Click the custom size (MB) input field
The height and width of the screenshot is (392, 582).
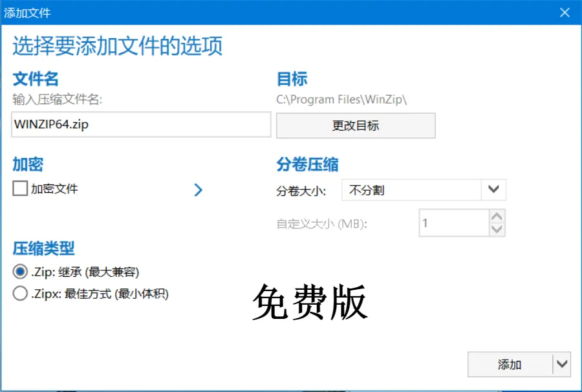(453, 223)
